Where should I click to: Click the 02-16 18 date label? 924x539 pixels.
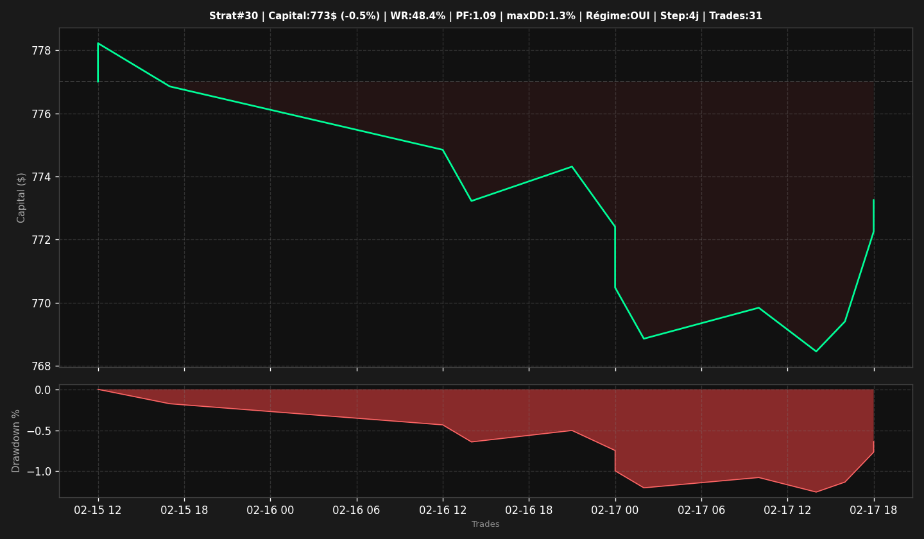point(529,511)
